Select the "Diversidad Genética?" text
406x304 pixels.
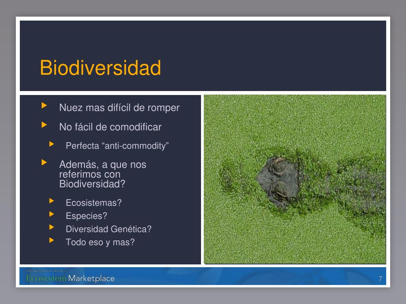pyautogui.click(x=109, y=229)
